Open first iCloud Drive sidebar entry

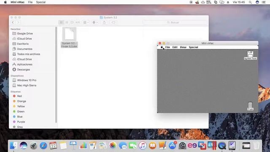pyautogui.click(x=22, y=38)
